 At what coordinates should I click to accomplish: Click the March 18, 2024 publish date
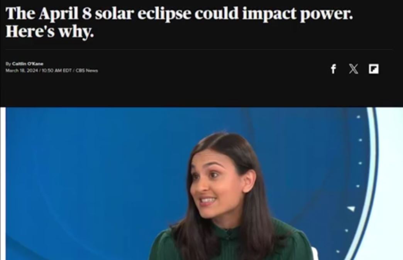[22, 70]
